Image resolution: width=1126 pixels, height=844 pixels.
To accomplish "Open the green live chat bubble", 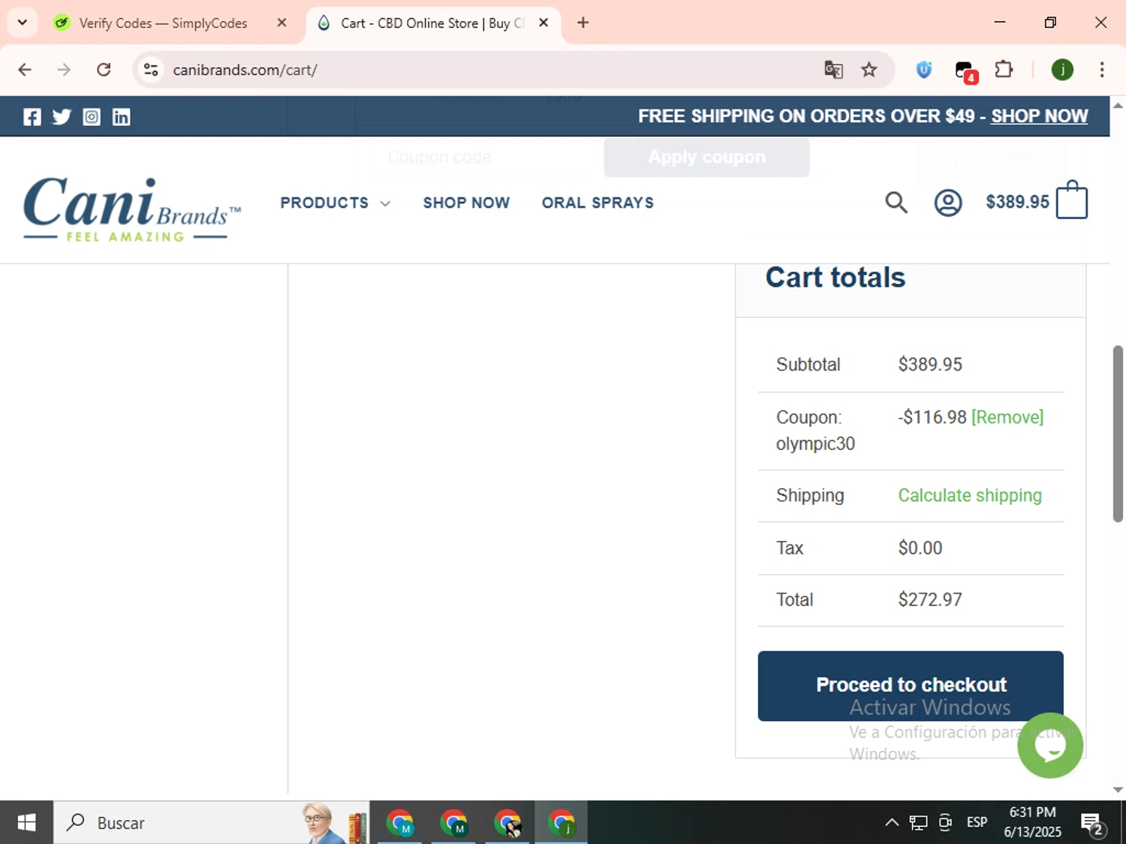I will pos(1050,745).
